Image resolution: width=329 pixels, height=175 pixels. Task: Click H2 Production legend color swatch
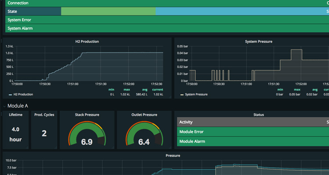pos(10,94)
